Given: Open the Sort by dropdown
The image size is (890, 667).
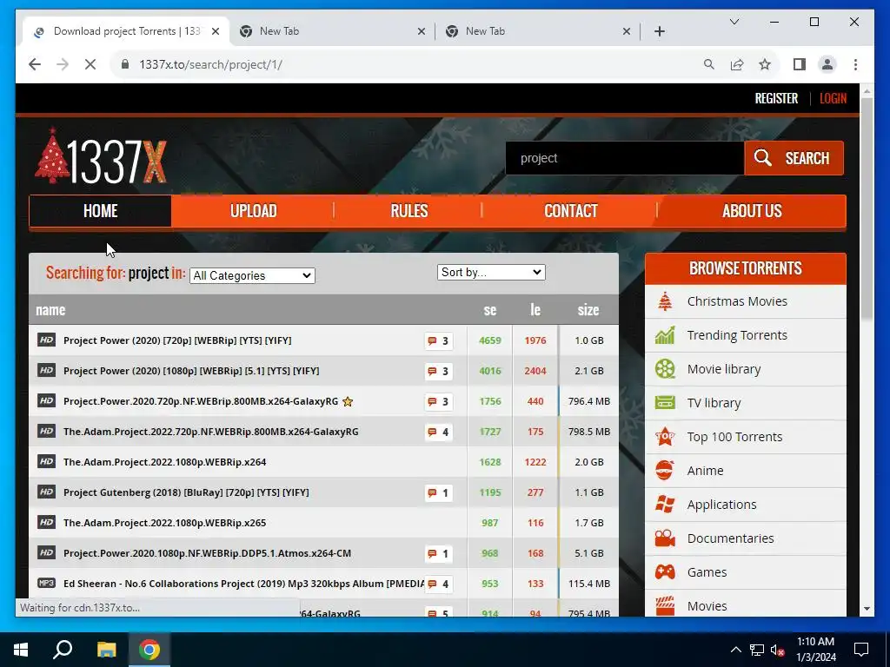Looking at the screenshot, I should (491, 272).
